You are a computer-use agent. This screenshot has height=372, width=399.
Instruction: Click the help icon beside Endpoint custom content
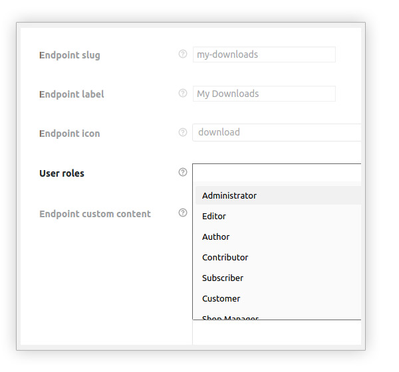click(183, 213)
